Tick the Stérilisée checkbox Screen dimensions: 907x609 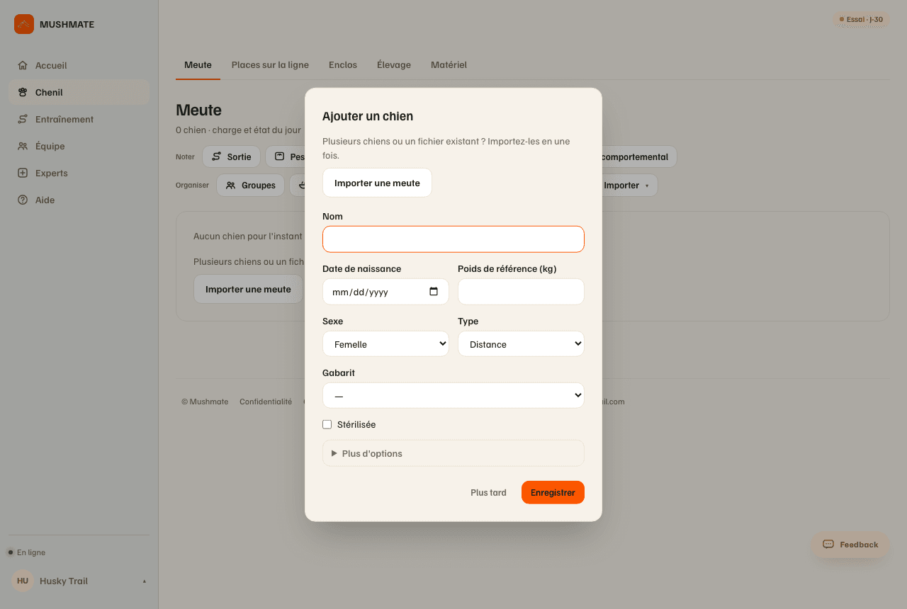pyautogui.click(x=327, y=425)
